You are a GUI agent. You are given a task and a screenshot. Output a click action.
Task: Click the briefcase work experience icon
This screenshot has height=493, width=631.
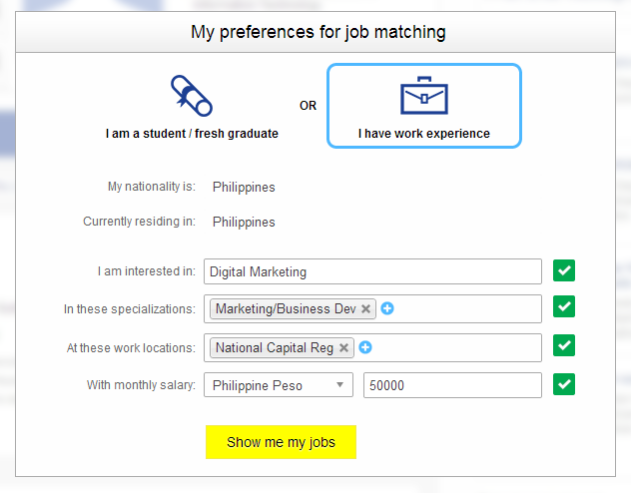coord(424,96)
